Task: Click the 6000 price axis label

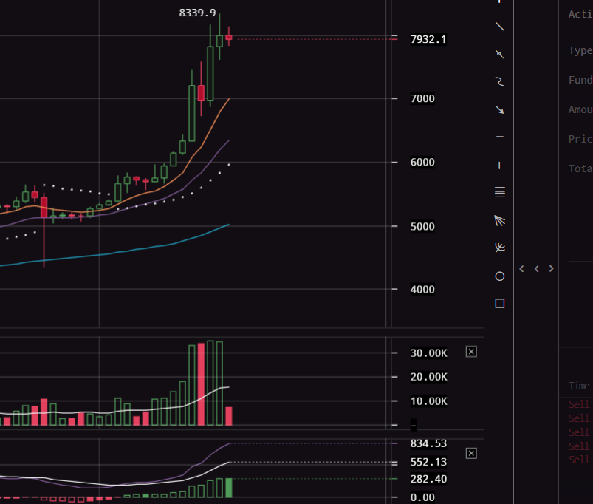Action: click(422, 163)
